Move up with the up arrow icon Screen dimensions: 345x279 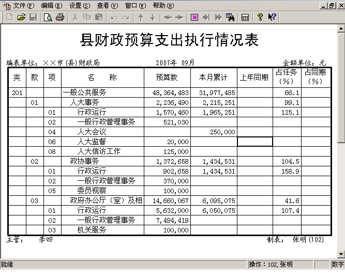[141, 17]
